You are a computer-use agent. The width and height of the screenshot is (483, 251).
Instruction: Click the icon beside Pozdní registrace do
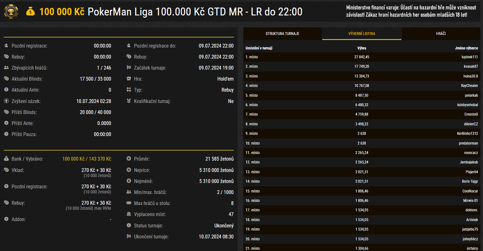(129, 46)
